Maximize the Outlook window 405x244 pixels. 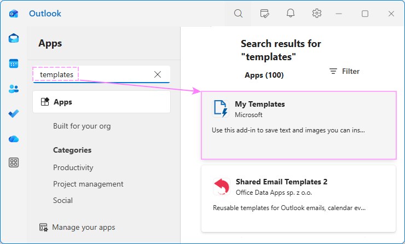tap(365, 14)
